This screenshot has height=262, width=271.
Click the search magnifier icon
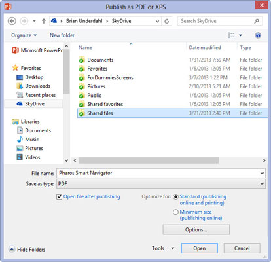257,21
